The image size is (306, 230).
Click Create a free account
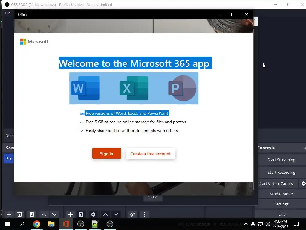[x=150, y=154]
